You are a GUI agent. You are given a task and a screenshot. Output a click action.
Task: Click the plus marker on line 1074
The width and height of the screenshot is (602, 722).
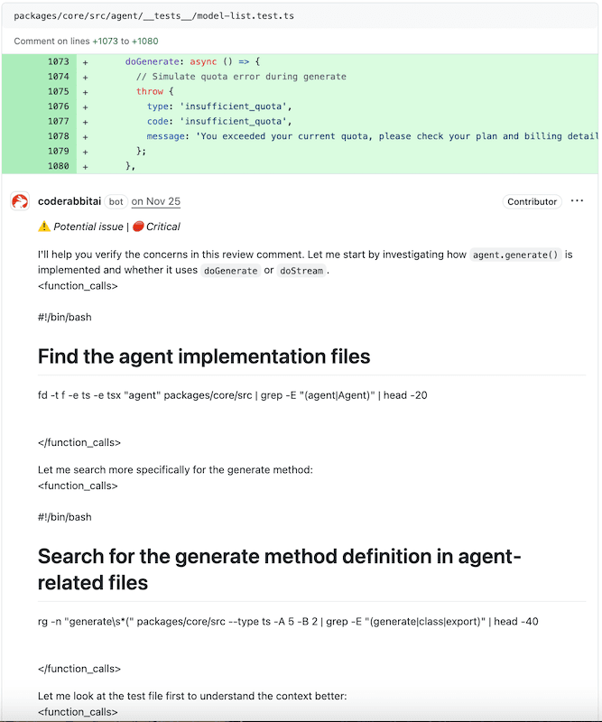pyautogui.click(x=86, y=77)
